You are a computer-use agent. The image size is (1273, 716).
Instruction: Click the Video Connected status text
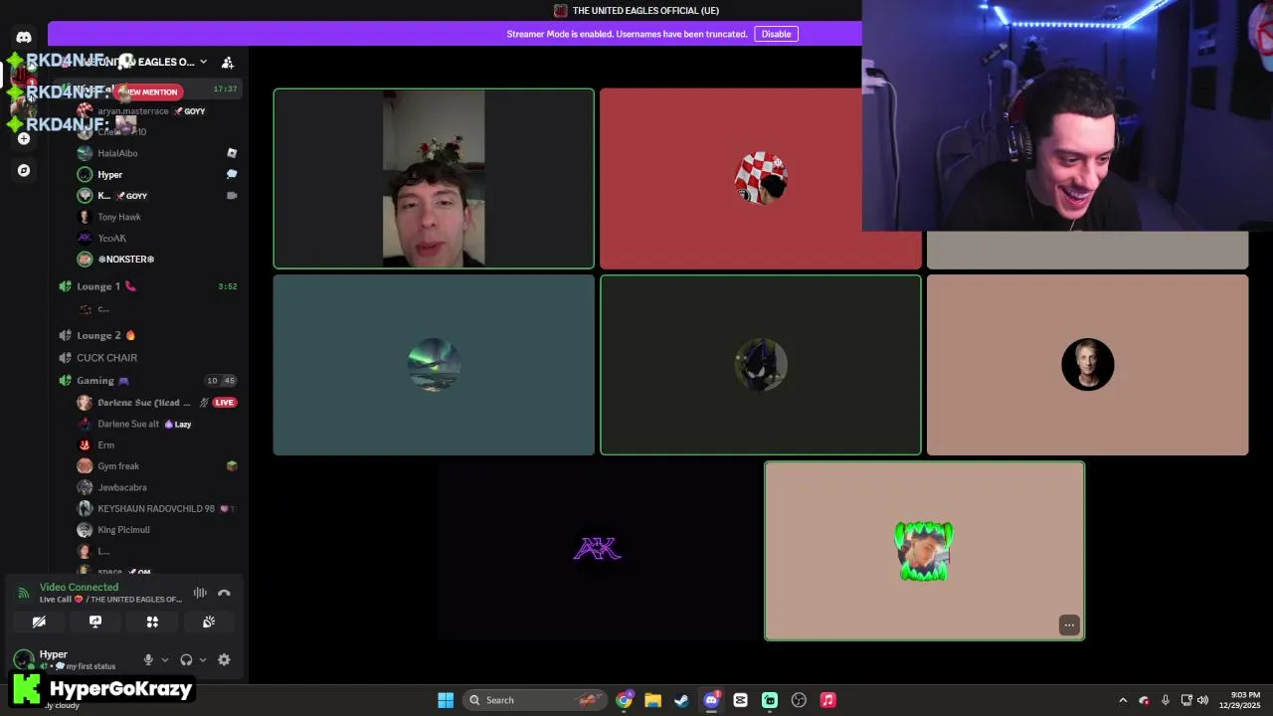pyautogui.click(x=79, y=587)
